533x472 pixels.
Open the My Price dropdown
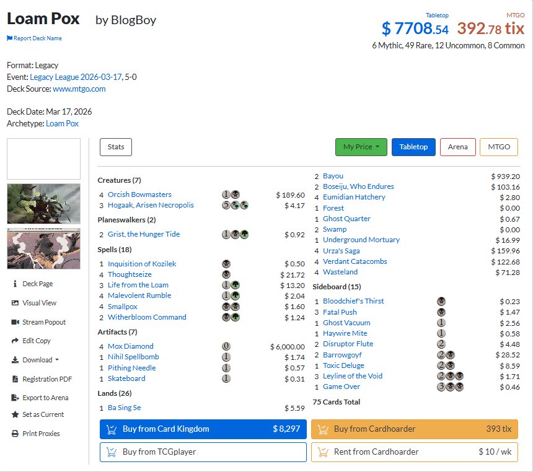pyautogui.click(x=361, y=147)
